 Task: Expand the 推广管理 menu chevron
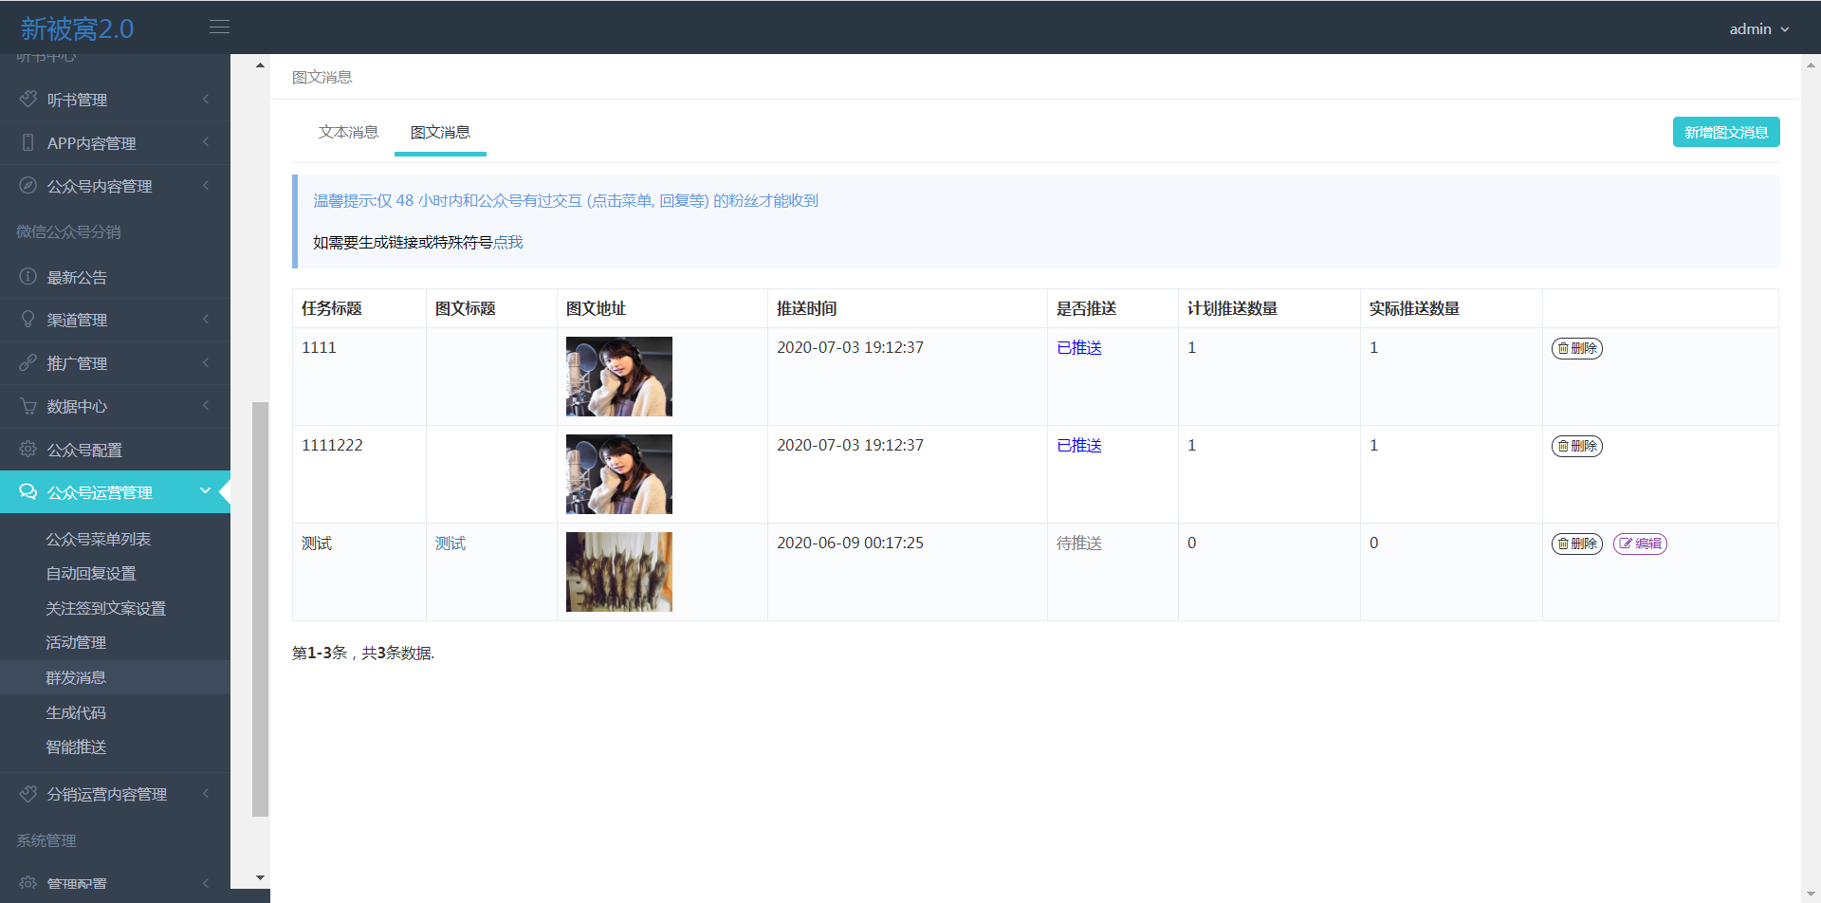point(206,362)
